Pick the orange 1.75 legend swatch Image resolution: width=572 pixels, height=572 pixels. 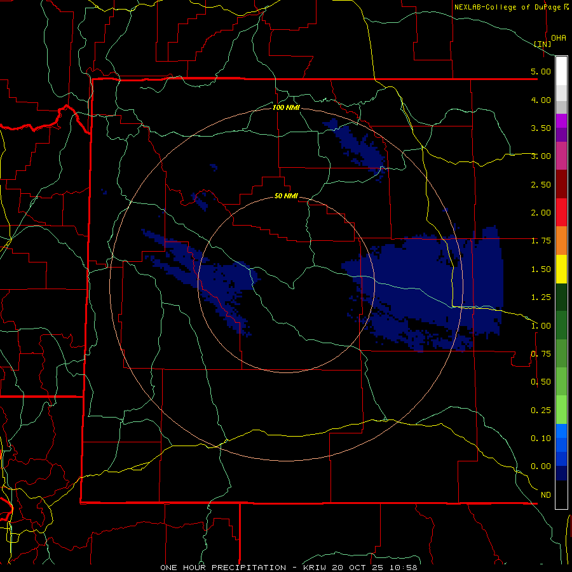point(561,241)
